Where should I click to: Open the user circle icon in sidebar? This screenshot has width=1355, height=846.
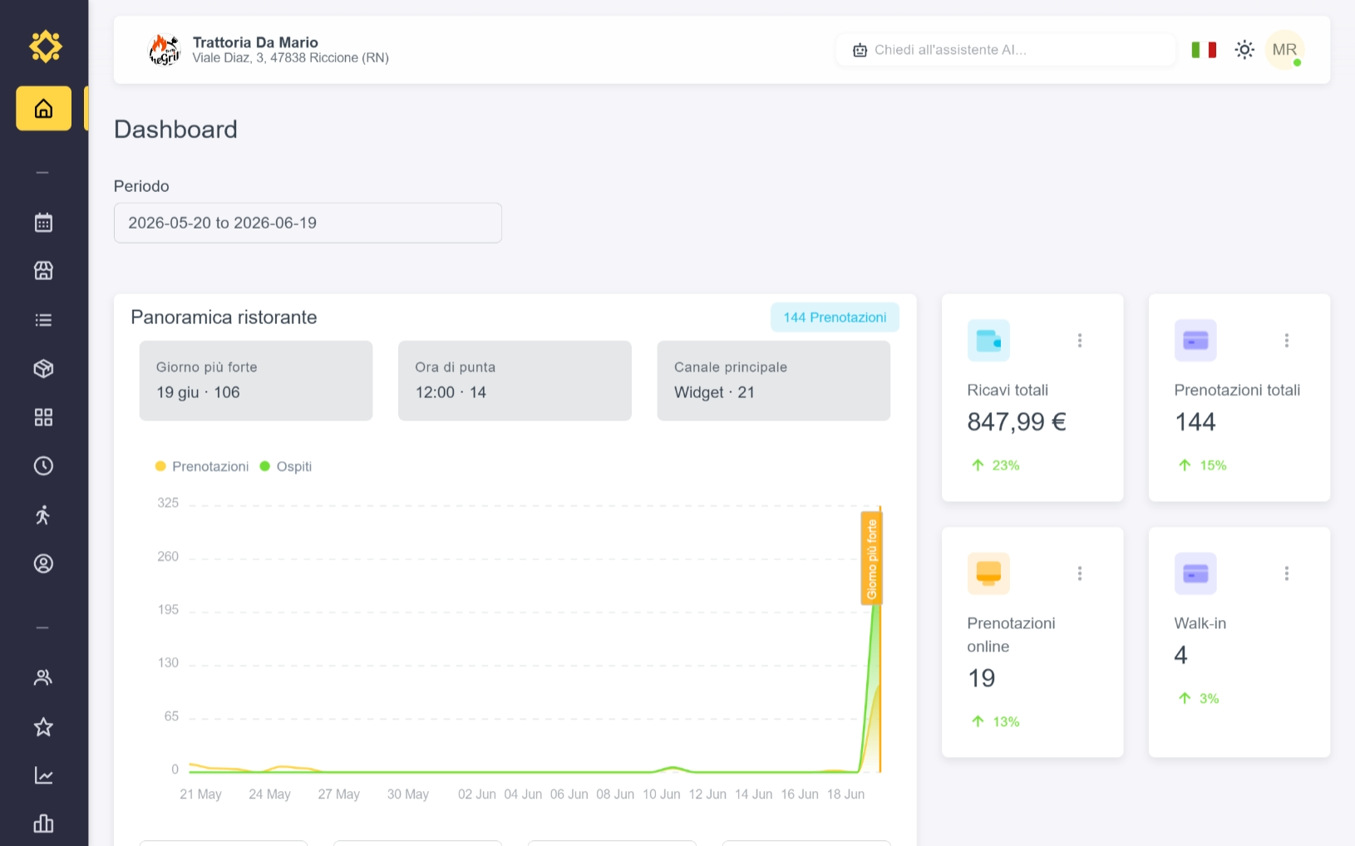[43, 563]
